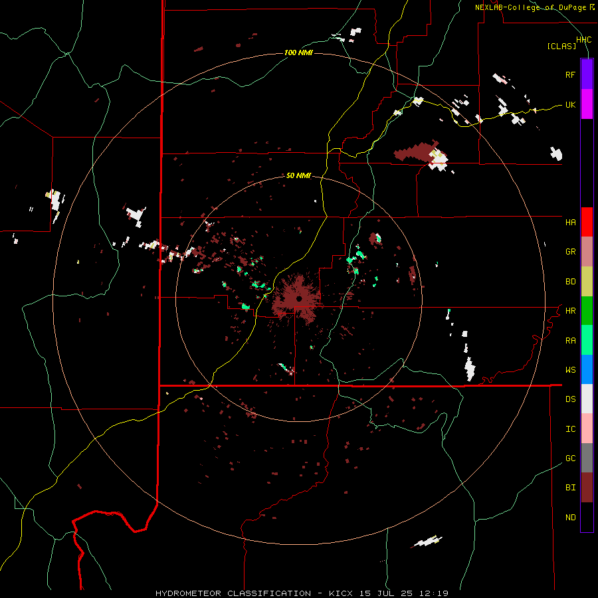
Task: Click the brown BI legend swatch
Action: tap(587, 488)
